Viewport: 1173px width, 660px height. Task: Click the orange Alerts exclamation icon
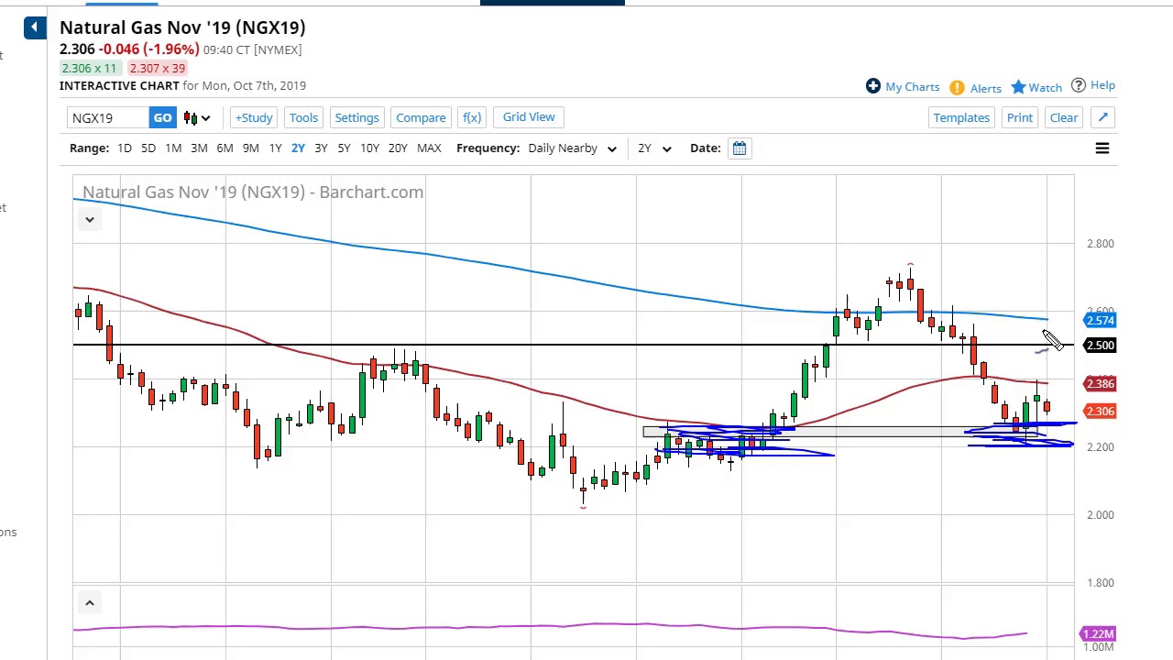[957, 87]
